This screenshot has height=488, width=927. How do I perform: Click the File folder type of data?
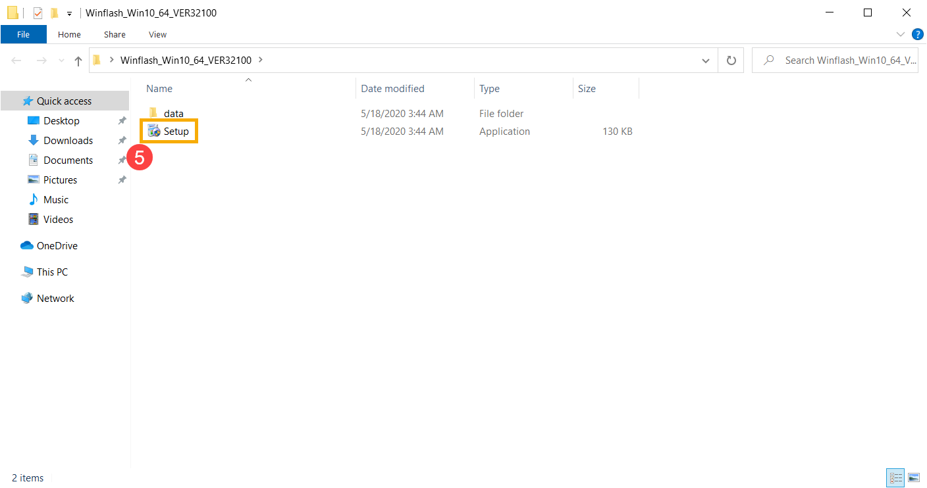click(501, 114)
